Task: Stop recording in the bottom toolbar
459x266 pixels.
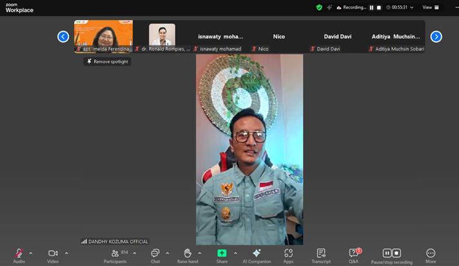Action: click(396, 253)
